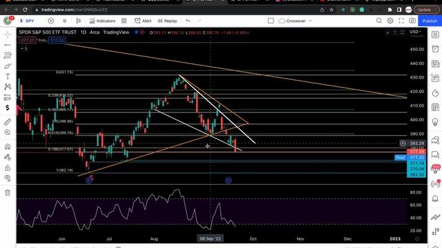Open indicator templates grid
The width and height of the screenshot is (442, 248).
[x=124, y=21]
